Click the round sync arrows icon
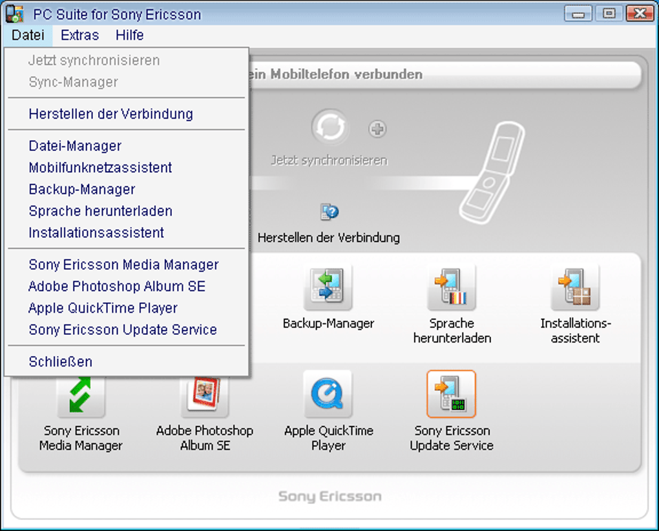 point(330,128)
